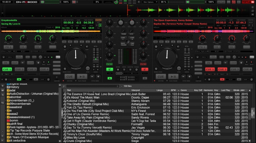
Task: Toggle the red right headphone cue button
Action: [145, 69]
